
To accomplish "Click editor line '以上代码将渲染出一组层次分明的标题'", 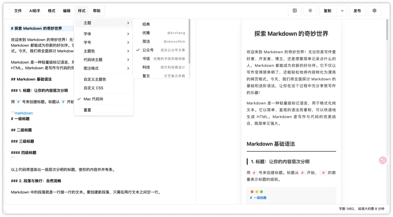I will coord(63,170).
